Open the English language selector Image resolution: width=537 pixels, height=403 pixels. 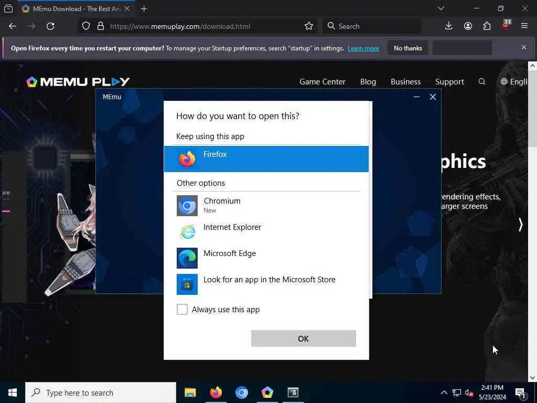(x=514, y=81)
